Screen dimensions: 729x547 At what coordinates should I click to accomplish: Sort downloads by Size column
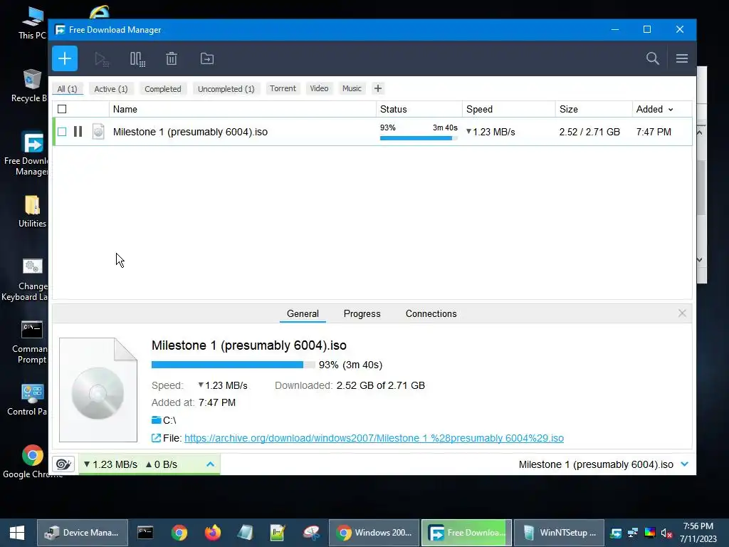pos(593,109)
